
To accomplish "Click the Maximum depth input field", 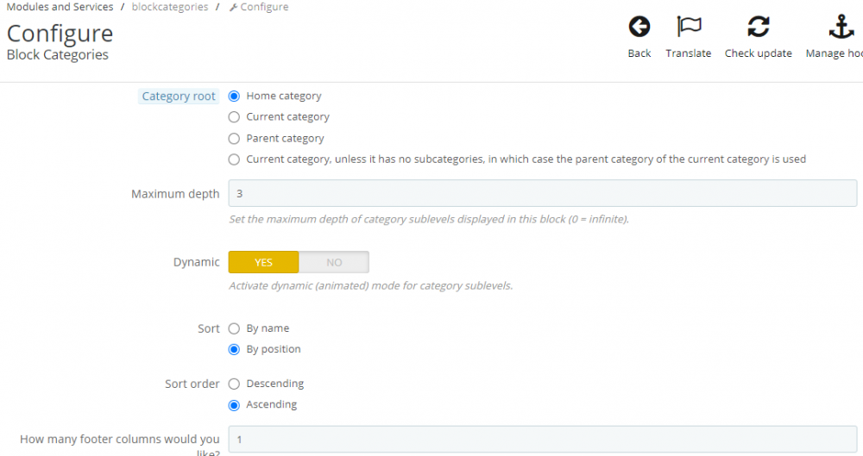I will [542, 194].
